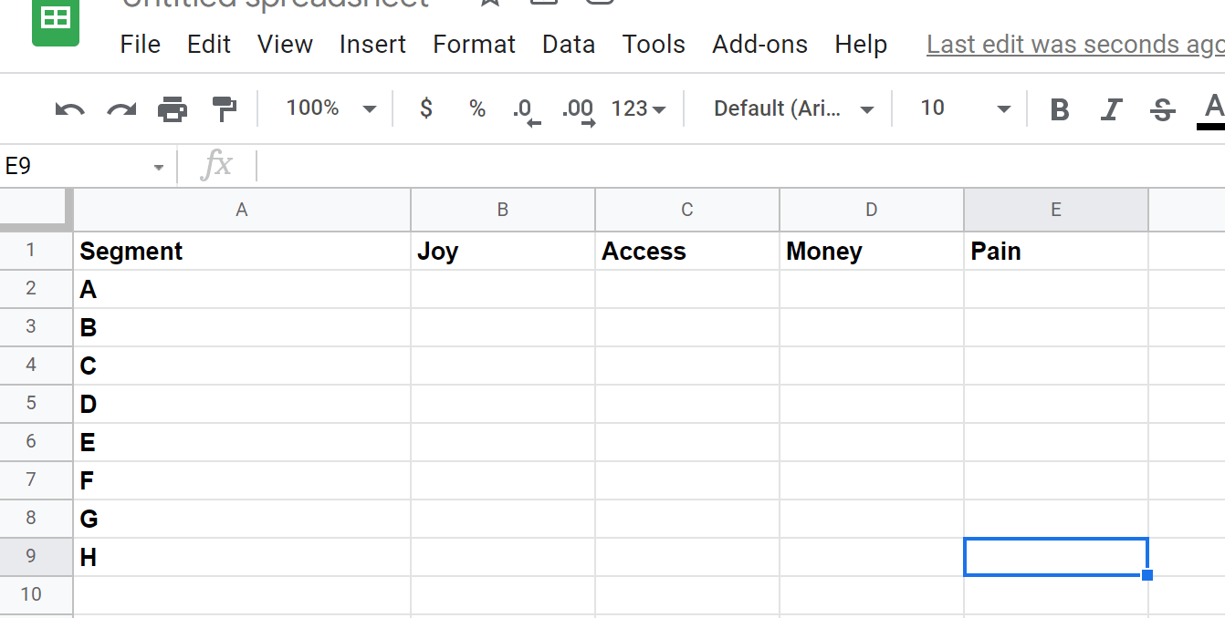Select column E header
Image resolution: width=1225 pixels, height=618 pixels.
click(x=1056, y=210)
